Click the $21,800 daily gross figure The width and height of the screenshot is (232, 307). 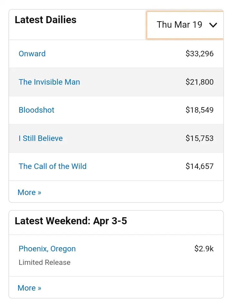199,82
